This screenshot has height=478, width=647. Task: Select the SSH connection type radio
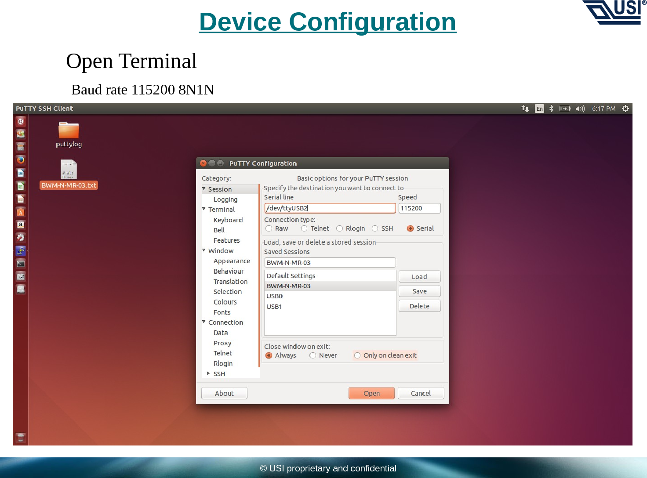click(375, 228)
